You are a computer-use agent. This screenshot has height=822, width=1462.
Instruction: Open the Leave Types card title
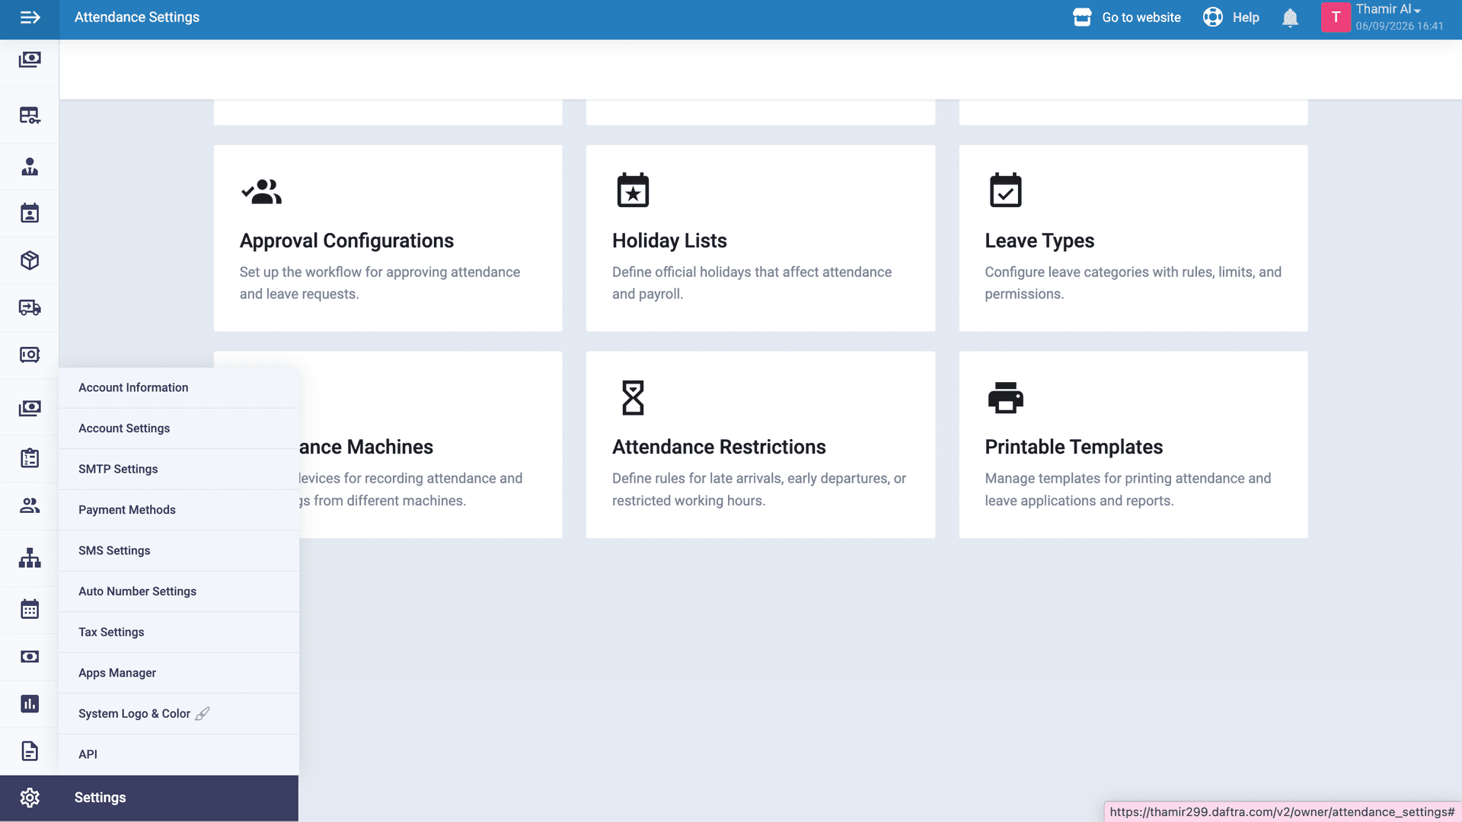1039,241
